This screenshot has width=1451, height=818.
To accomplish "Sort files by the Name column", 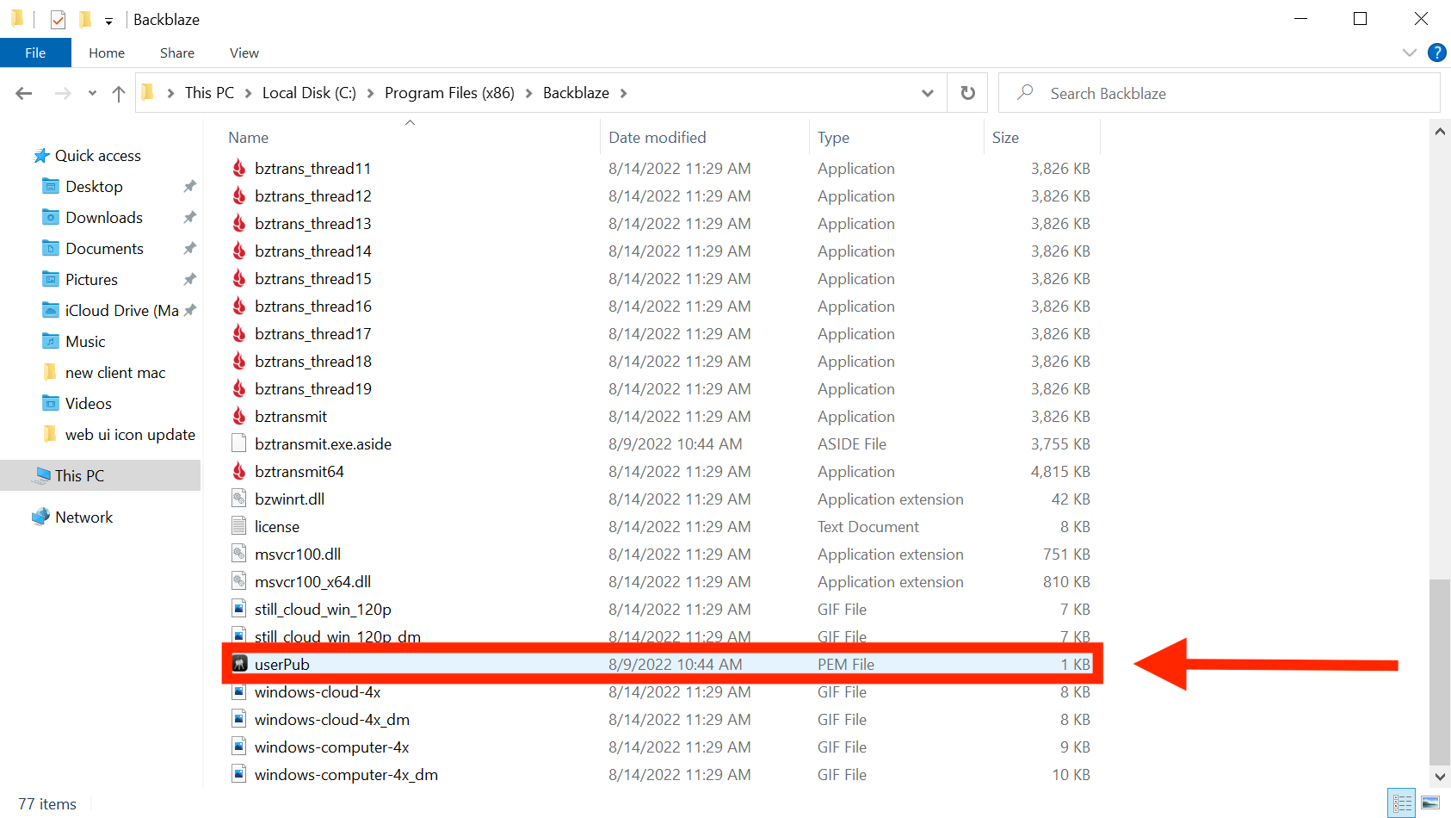I will (x=249, y=138).
